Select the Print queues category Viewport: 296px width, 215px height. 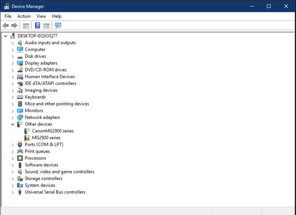[x=37, y=151]
